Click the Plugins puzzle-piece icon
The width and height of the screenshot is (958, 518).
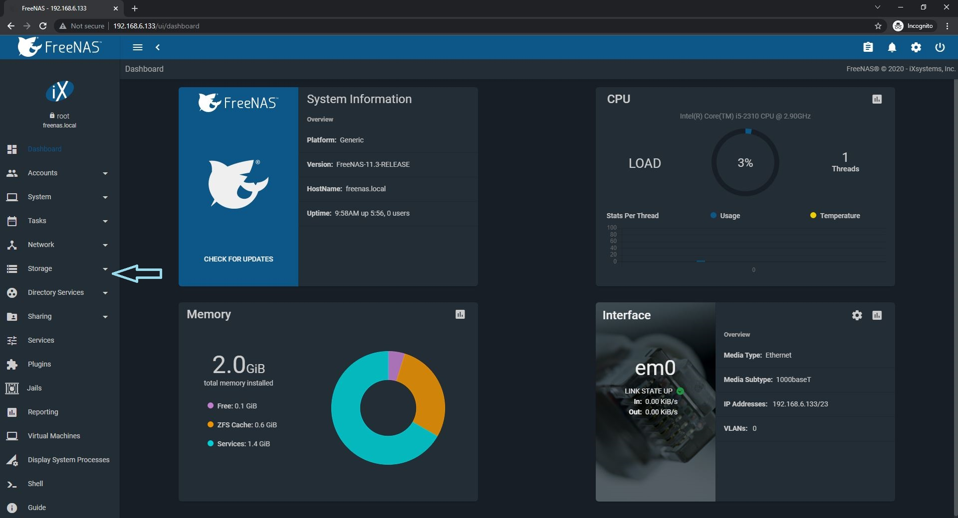12,364
